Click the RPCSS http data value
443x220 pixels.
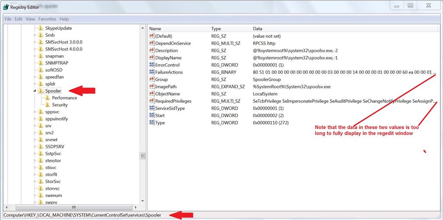tap(264, 43)
